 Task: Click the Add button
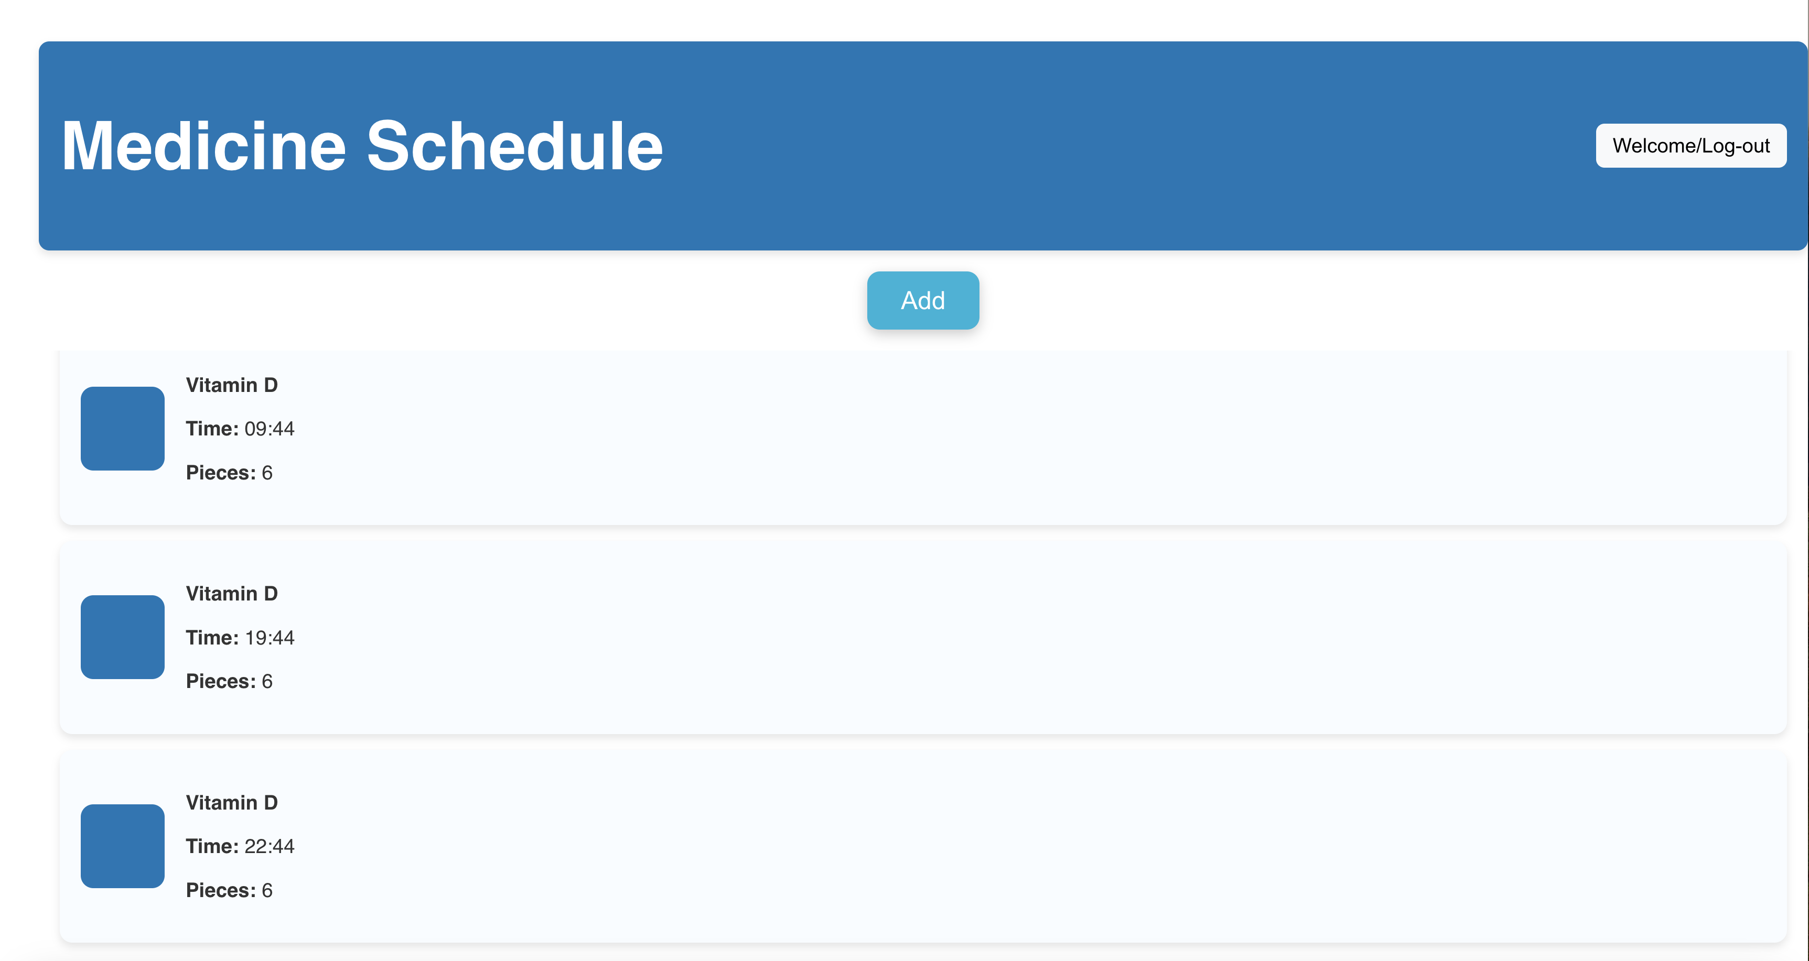click(923, 300)
